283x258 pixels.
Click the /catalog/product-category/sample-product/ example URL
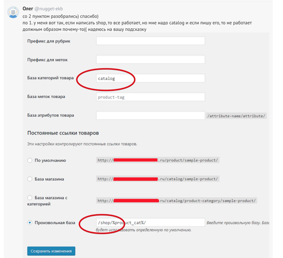[x=176, y=201]
